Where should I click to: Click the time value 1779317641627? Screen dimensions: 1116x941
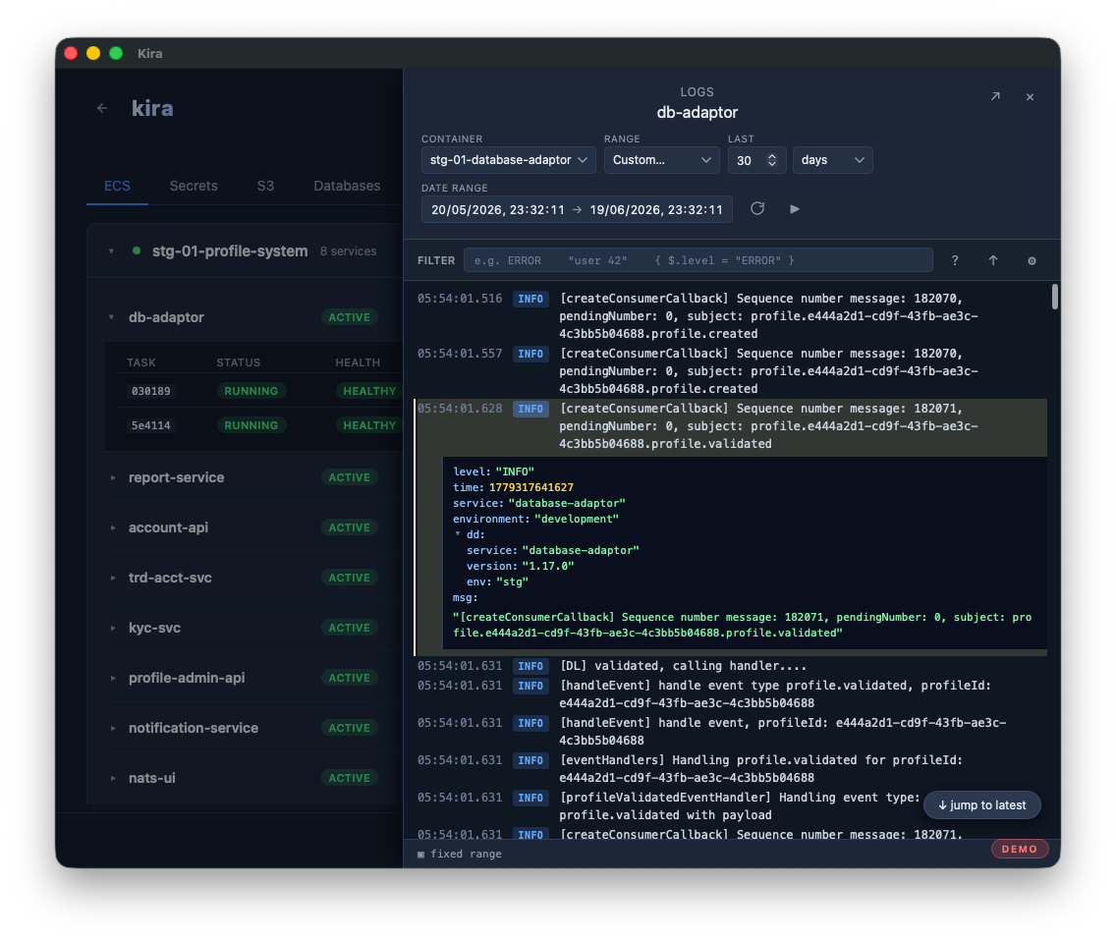530,487
